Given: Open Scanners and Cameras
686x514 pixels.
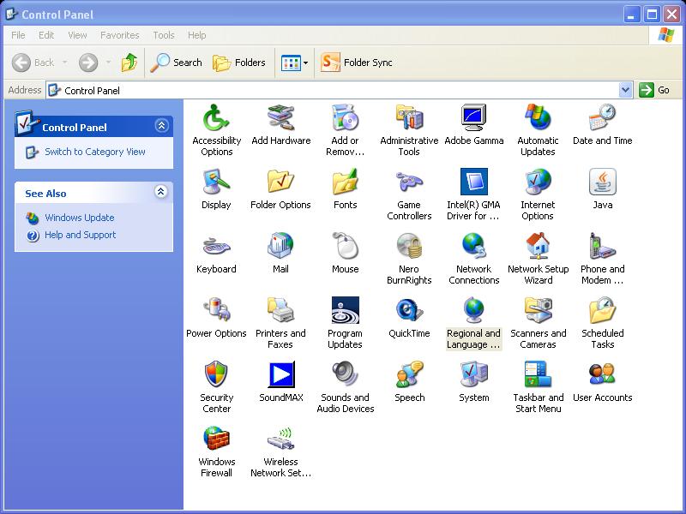Looking at the screenshot, I should (539, 323).
